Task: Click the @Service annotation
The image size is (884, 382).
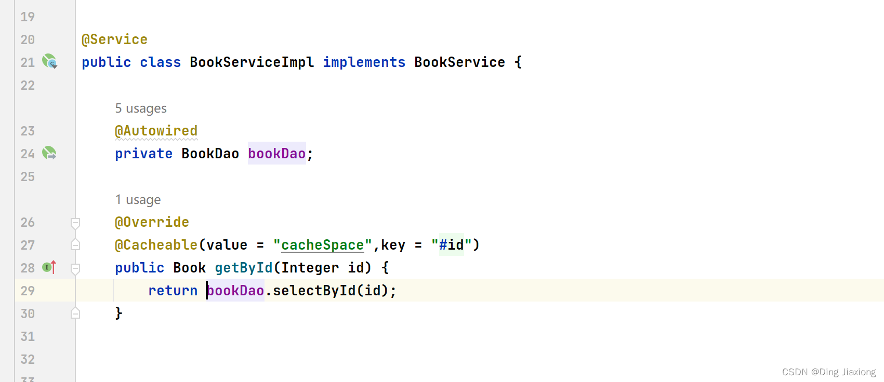Action: coord(114,39)
